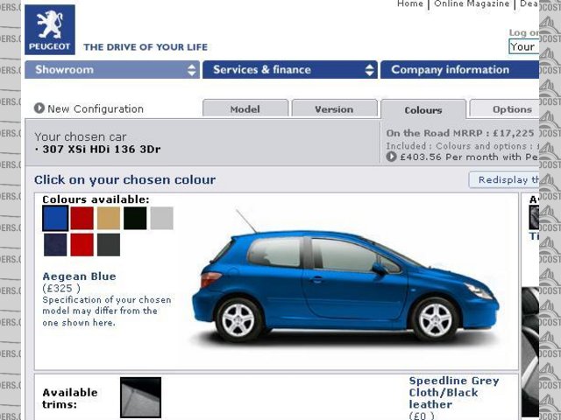Viewport: 561px width, 420px height.
Task: Click the arrow icon beside monthly payment
Action: 391,157
